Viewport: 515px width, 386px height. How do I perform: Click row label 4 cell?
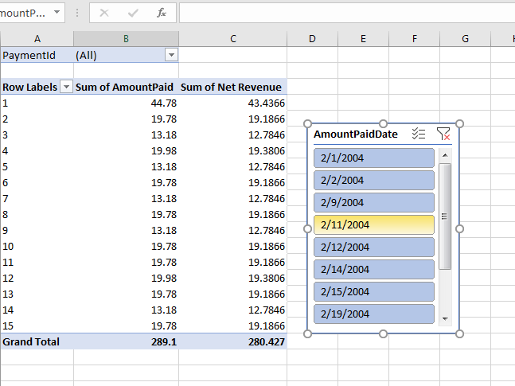coord(37,150)
